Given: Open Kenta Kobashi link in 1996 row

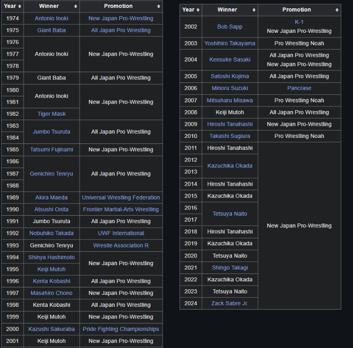Looking at the screenshot, I should pos(51,281).
